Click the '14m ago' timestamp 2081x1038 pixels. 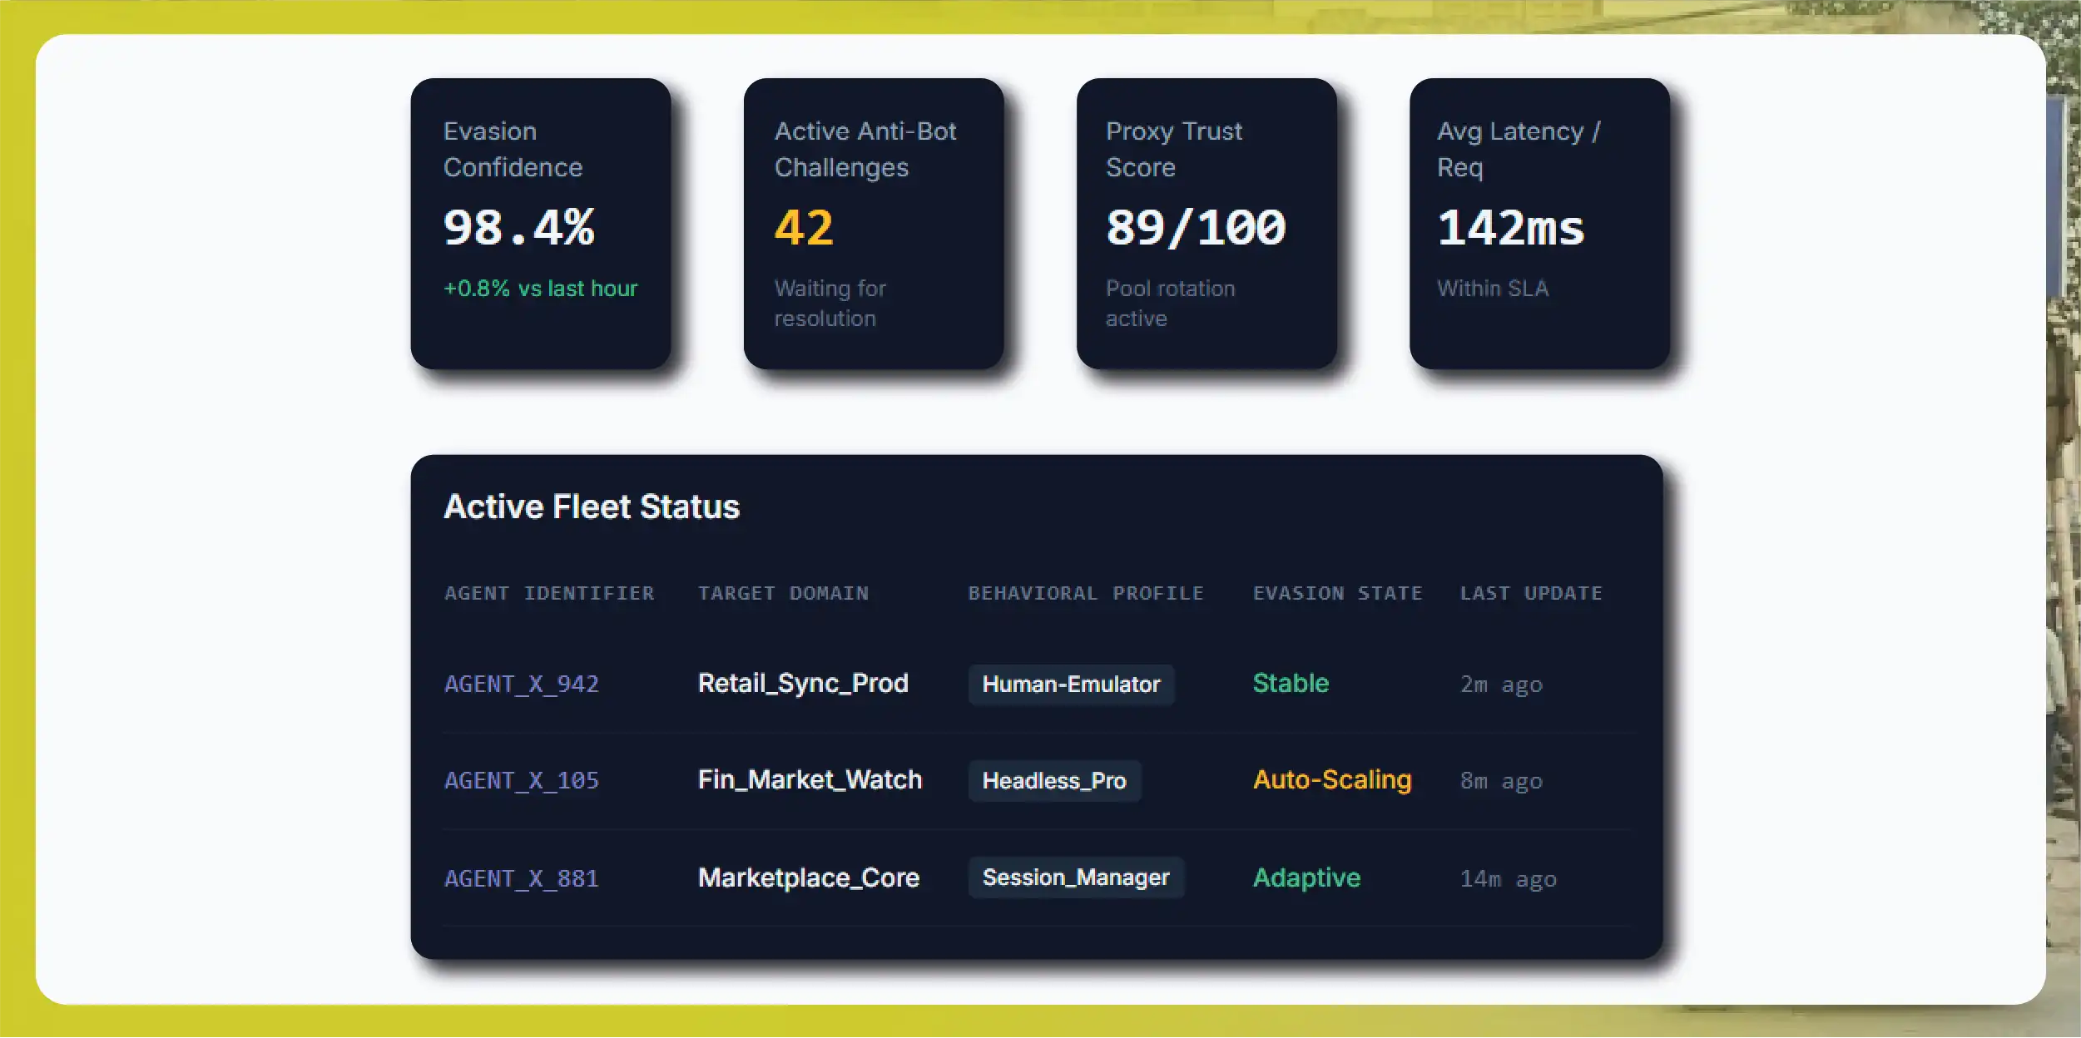point(1508,879)
